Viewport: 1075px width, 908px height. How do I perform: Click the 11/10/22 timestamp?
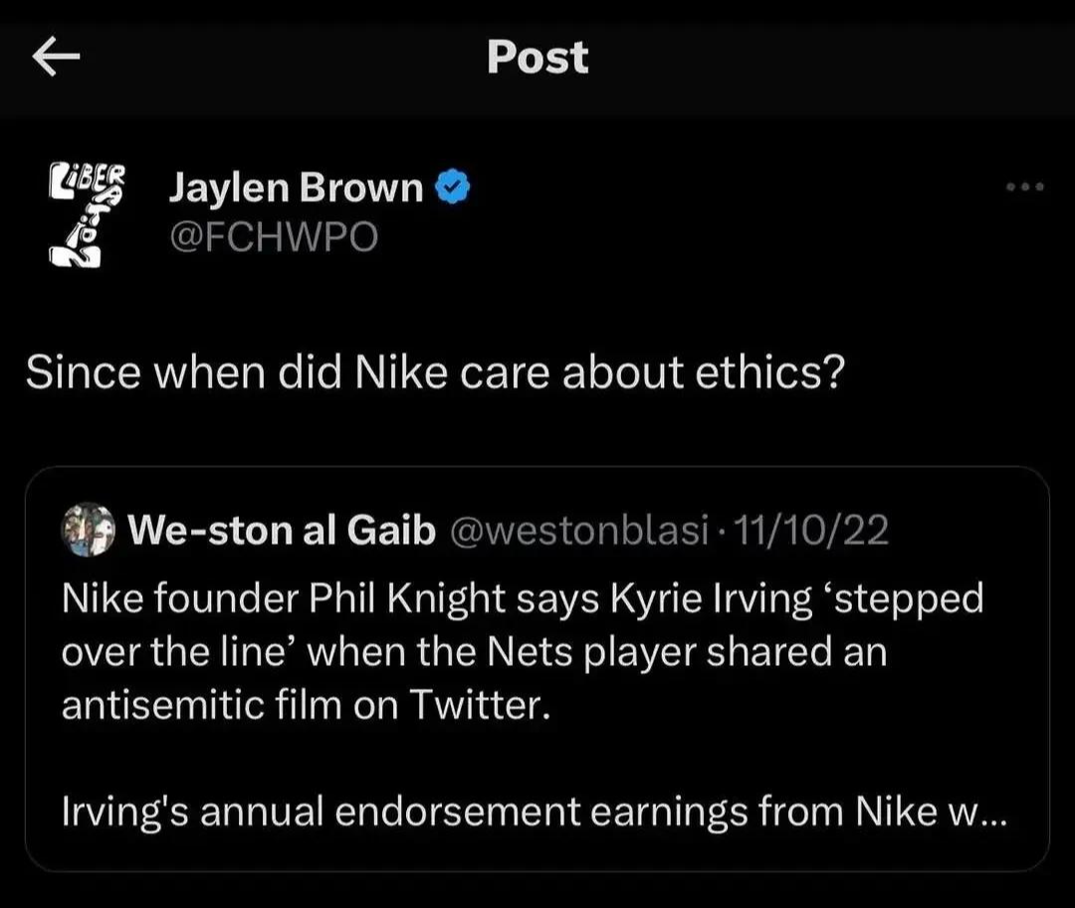810,532
